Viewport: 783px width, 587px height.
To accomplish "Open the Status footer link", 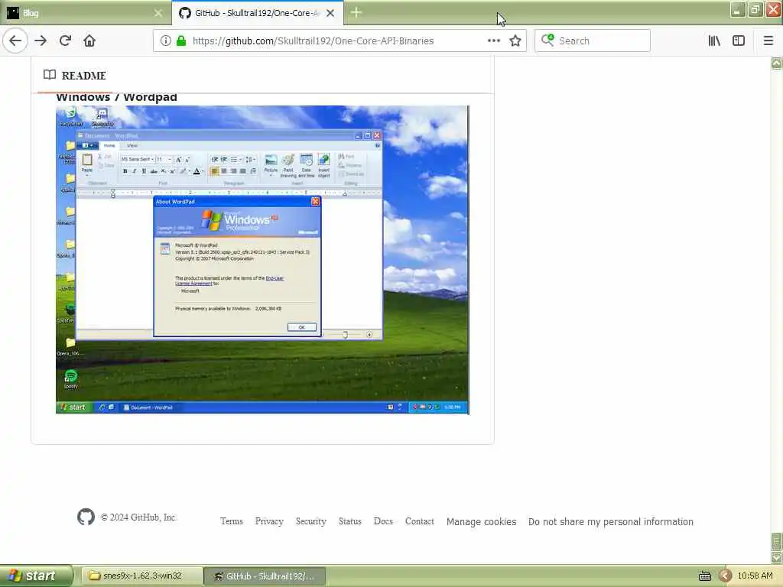I will pos(350,521).
